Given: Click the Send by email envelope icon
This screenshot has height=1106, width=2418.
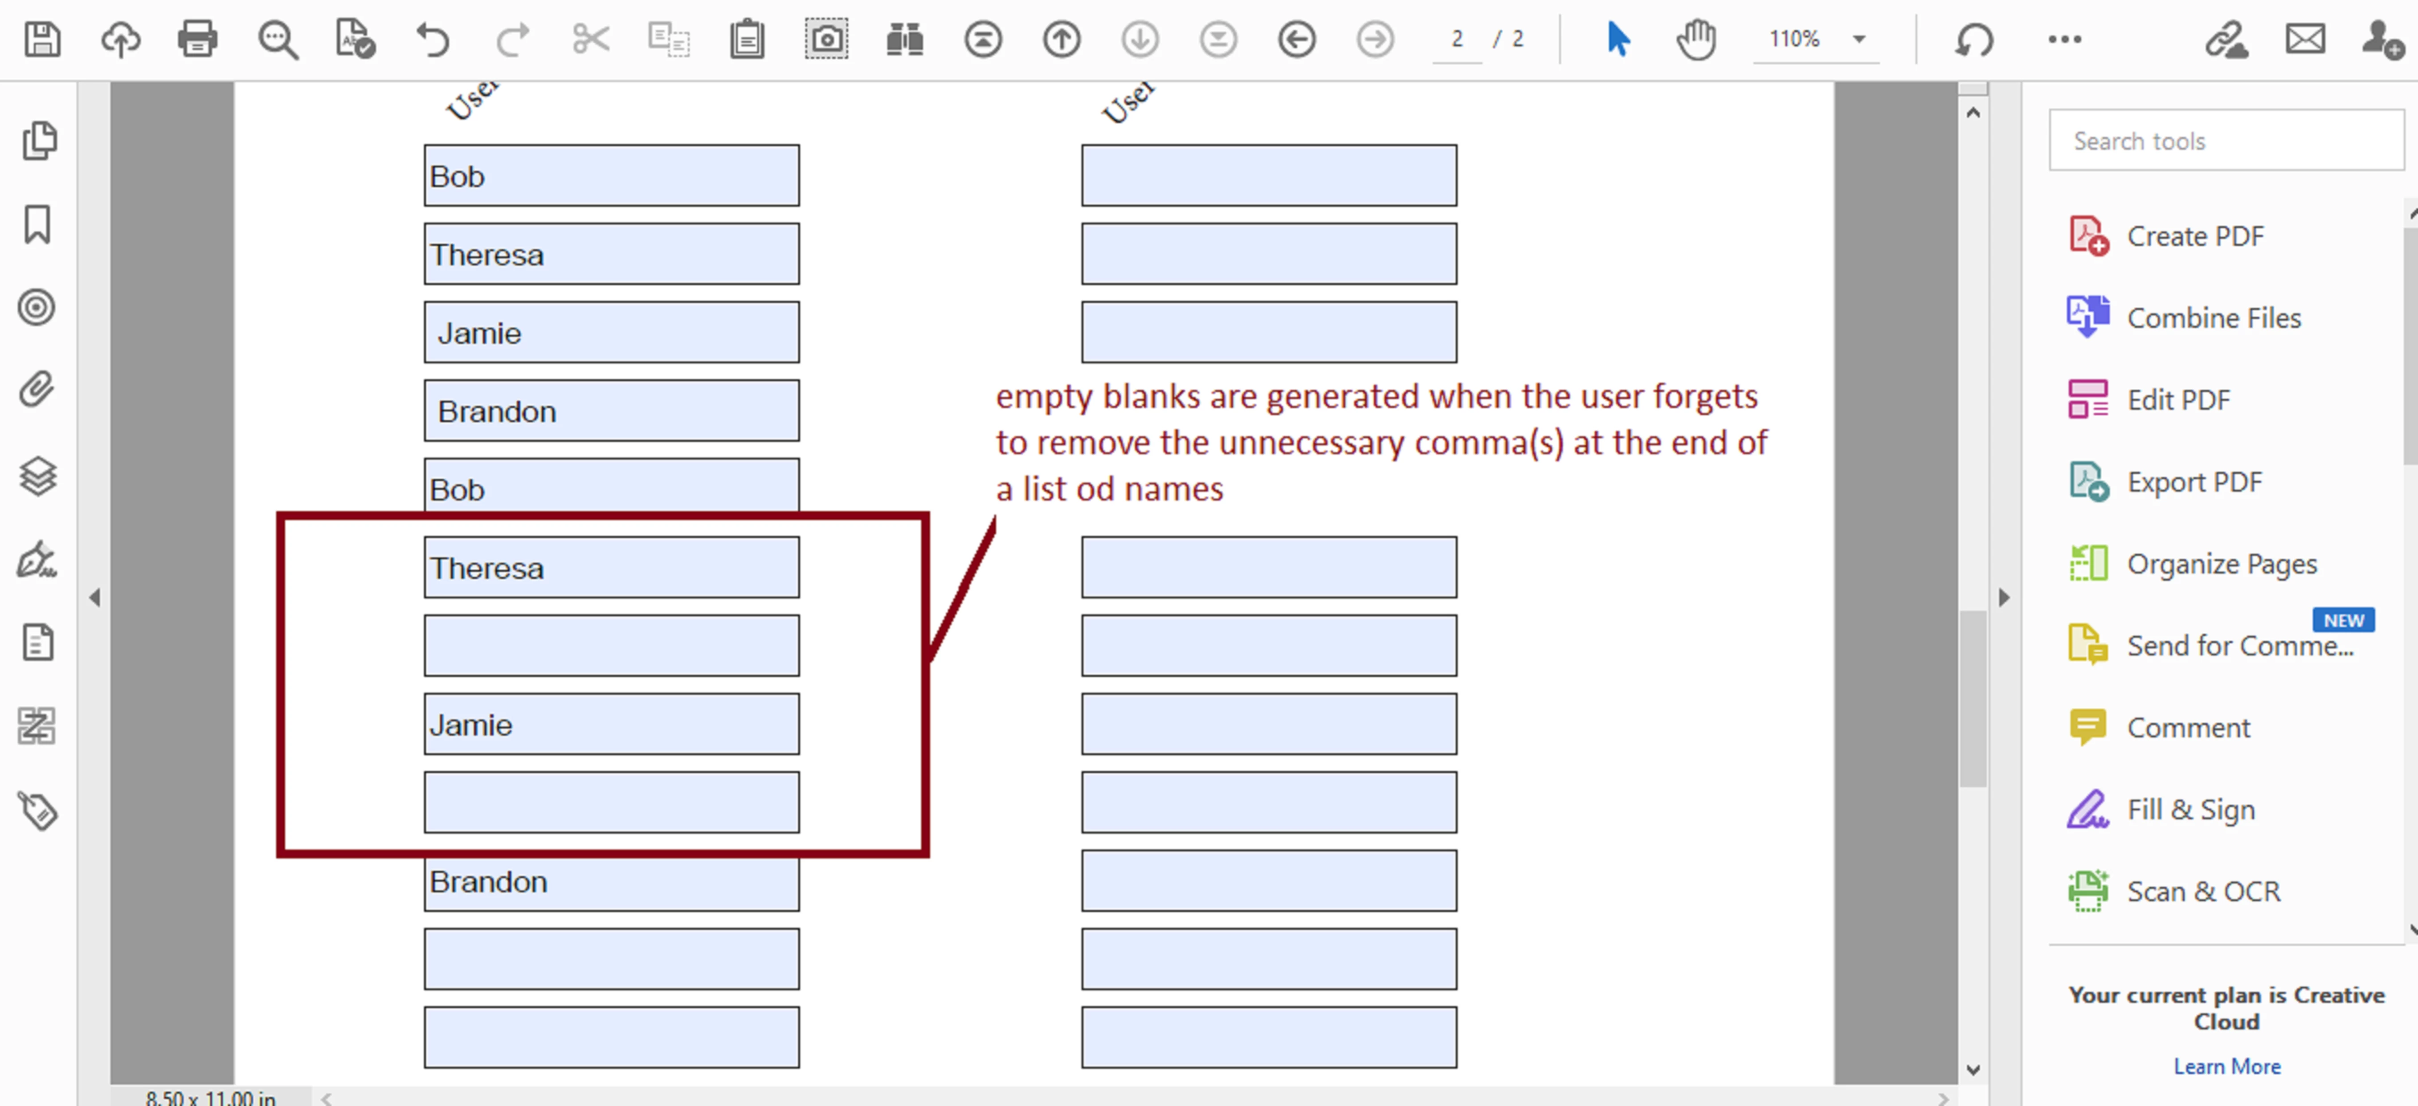Looking at the screenshot, I should (2305, 39).
